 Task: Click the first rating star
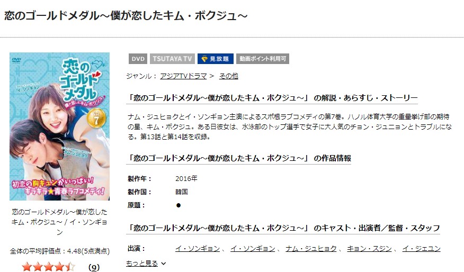click(x=27, y=267)
